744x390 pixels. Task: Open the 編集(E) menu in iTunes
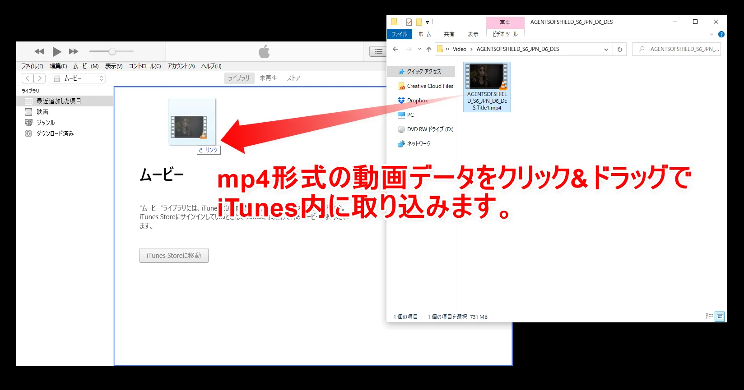[x=58, y=66]
